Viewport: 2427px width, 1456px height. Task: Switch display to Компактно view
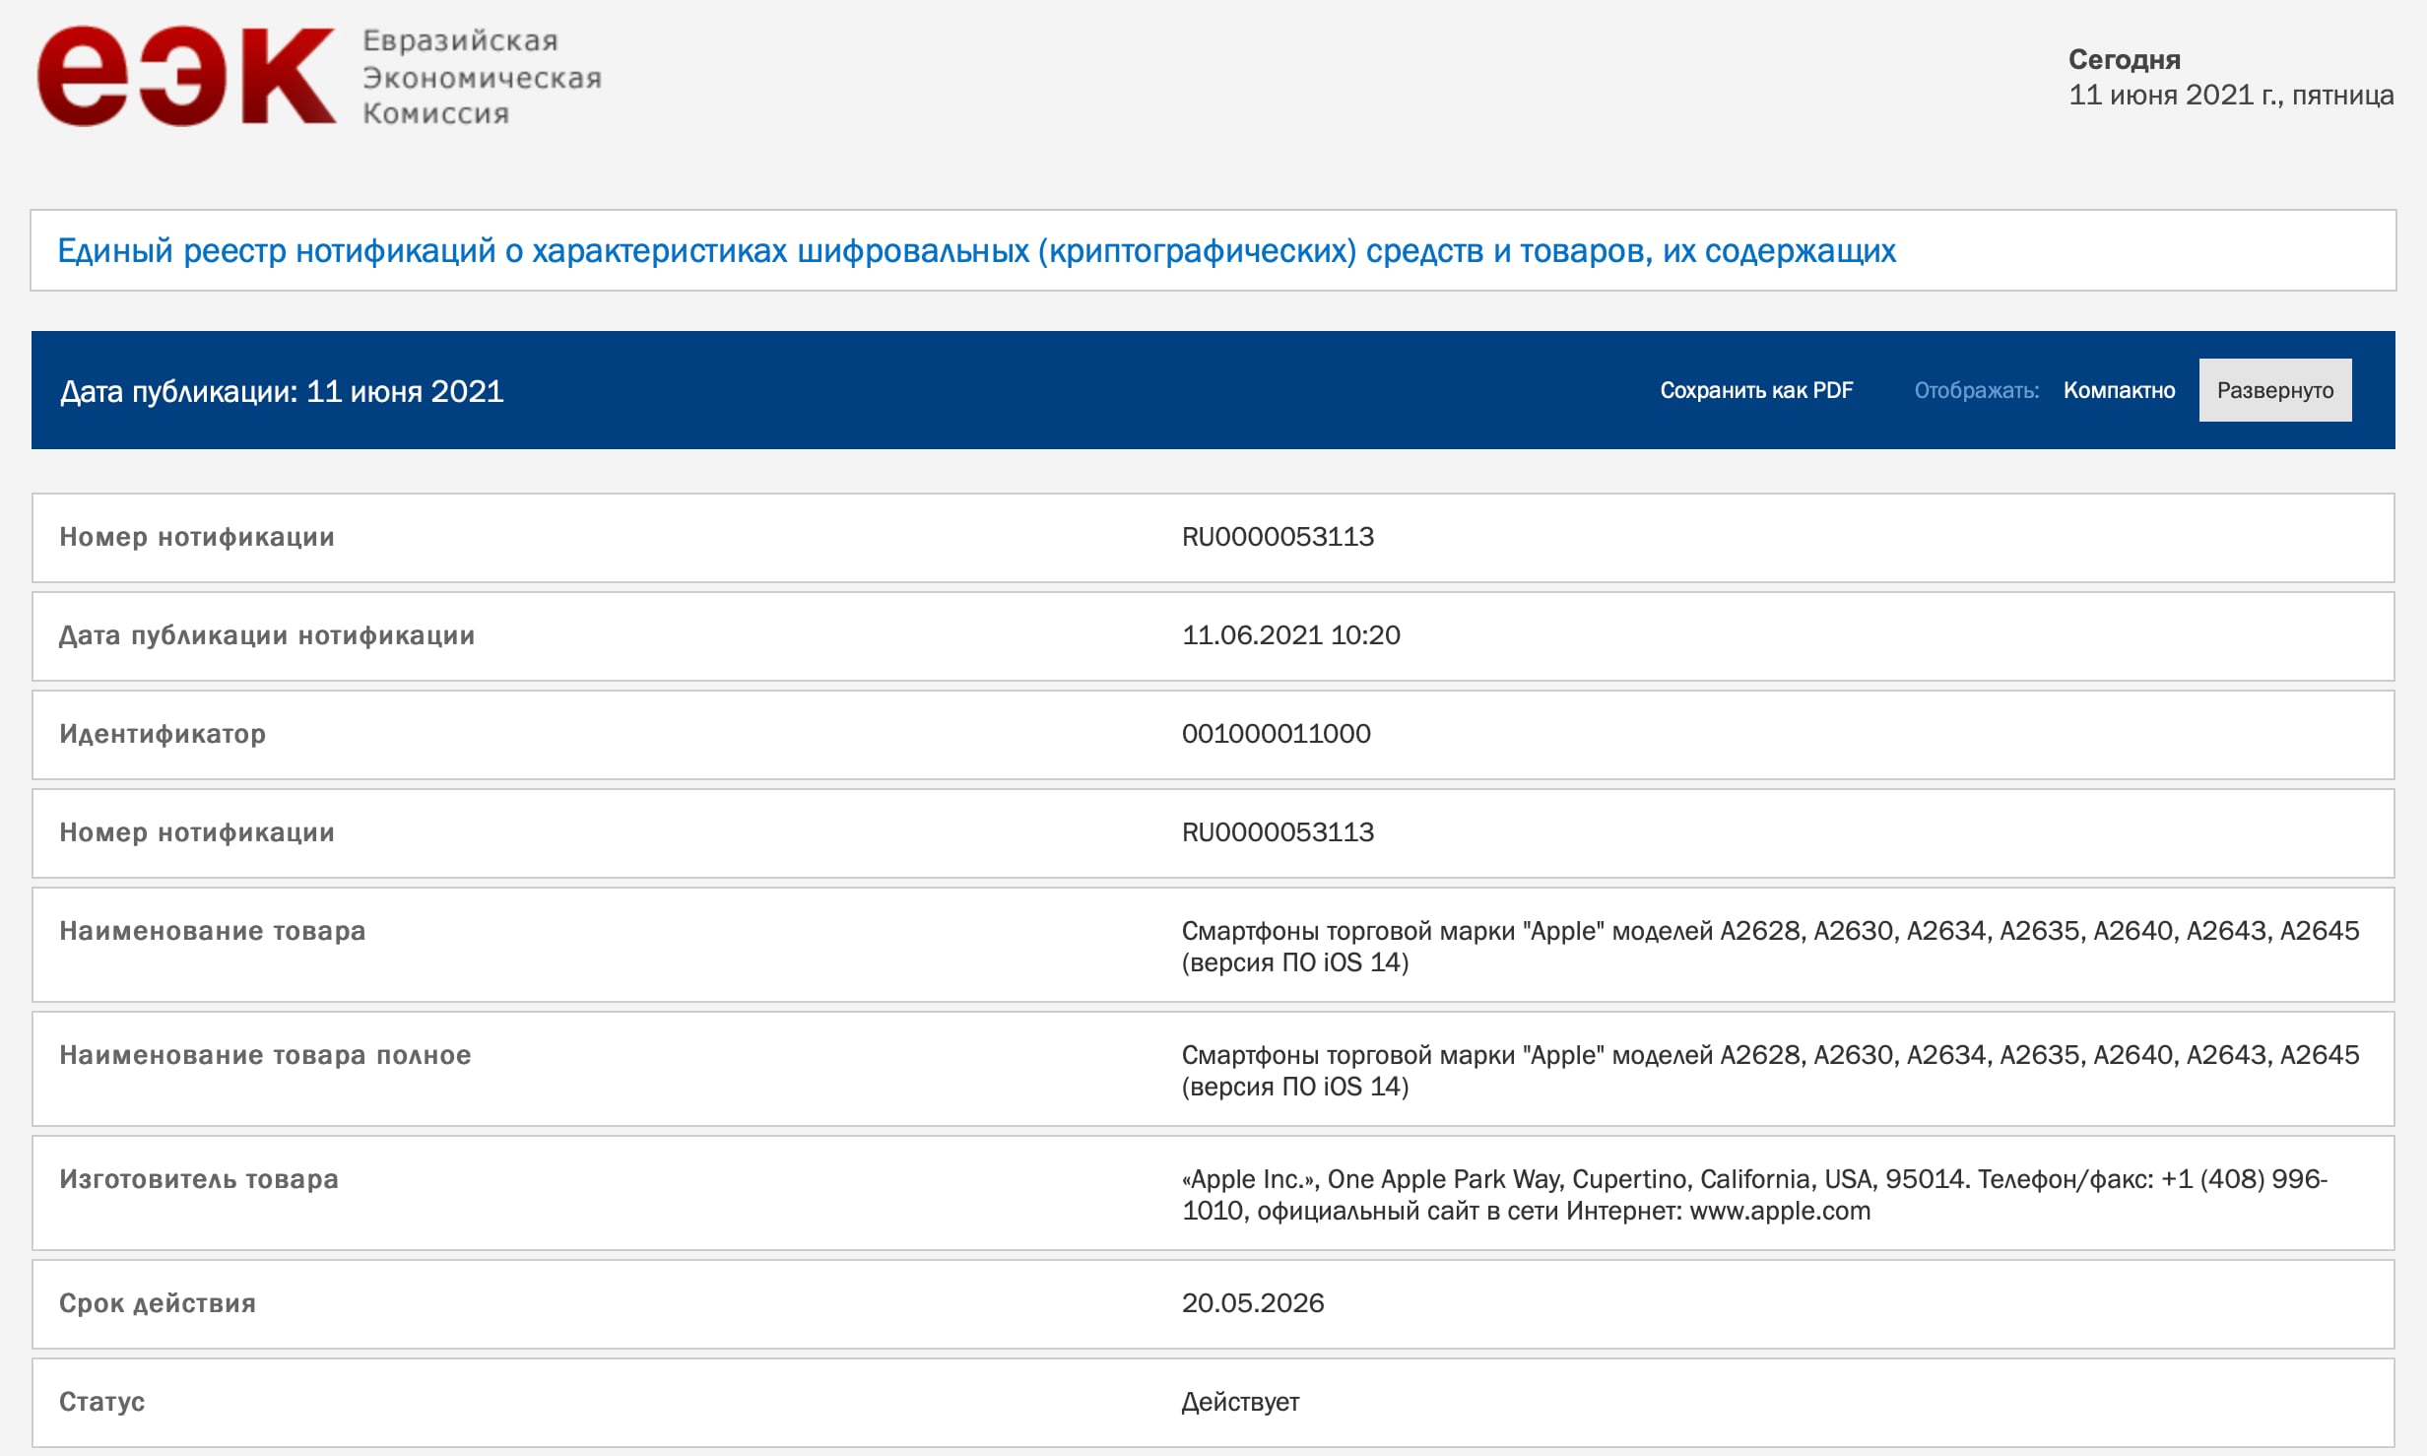(x=2118, y=391)
